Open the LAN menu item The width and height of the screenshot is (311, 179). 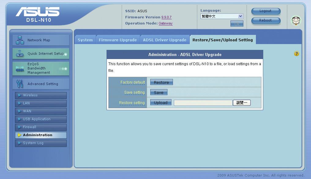[41, 103]
